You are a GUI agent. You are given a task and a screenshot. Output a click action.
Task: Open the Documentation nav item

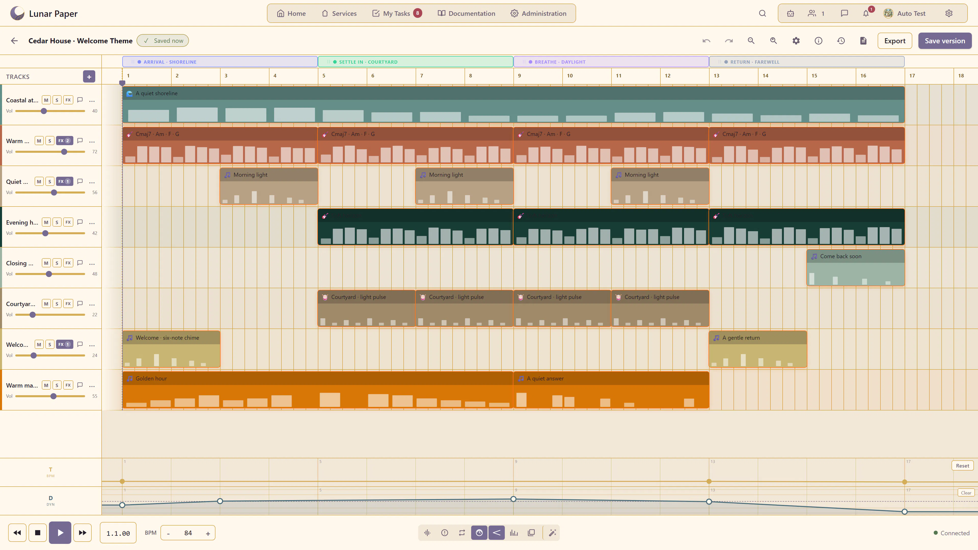pyautogui.click(x=466, y=13)
